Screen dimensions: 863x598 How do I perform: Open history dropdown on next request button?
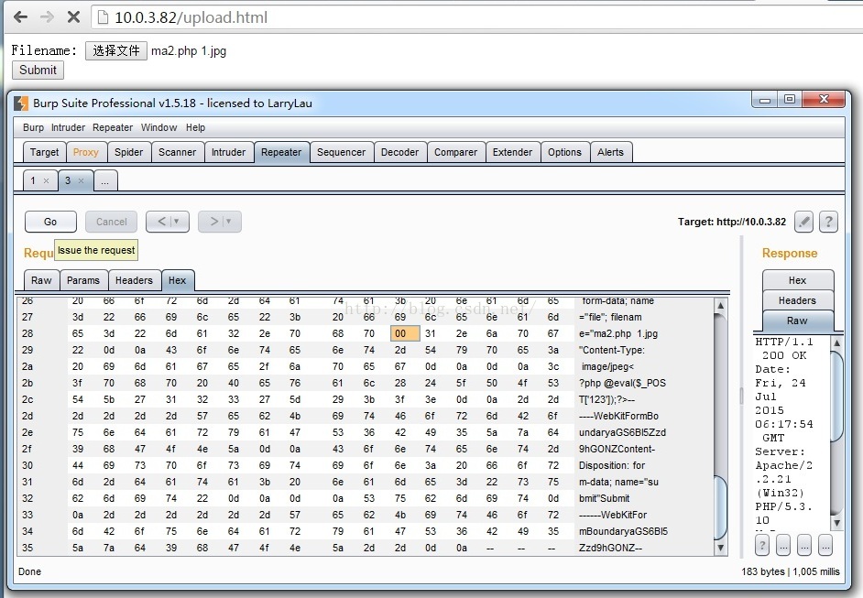pos(228,222)
